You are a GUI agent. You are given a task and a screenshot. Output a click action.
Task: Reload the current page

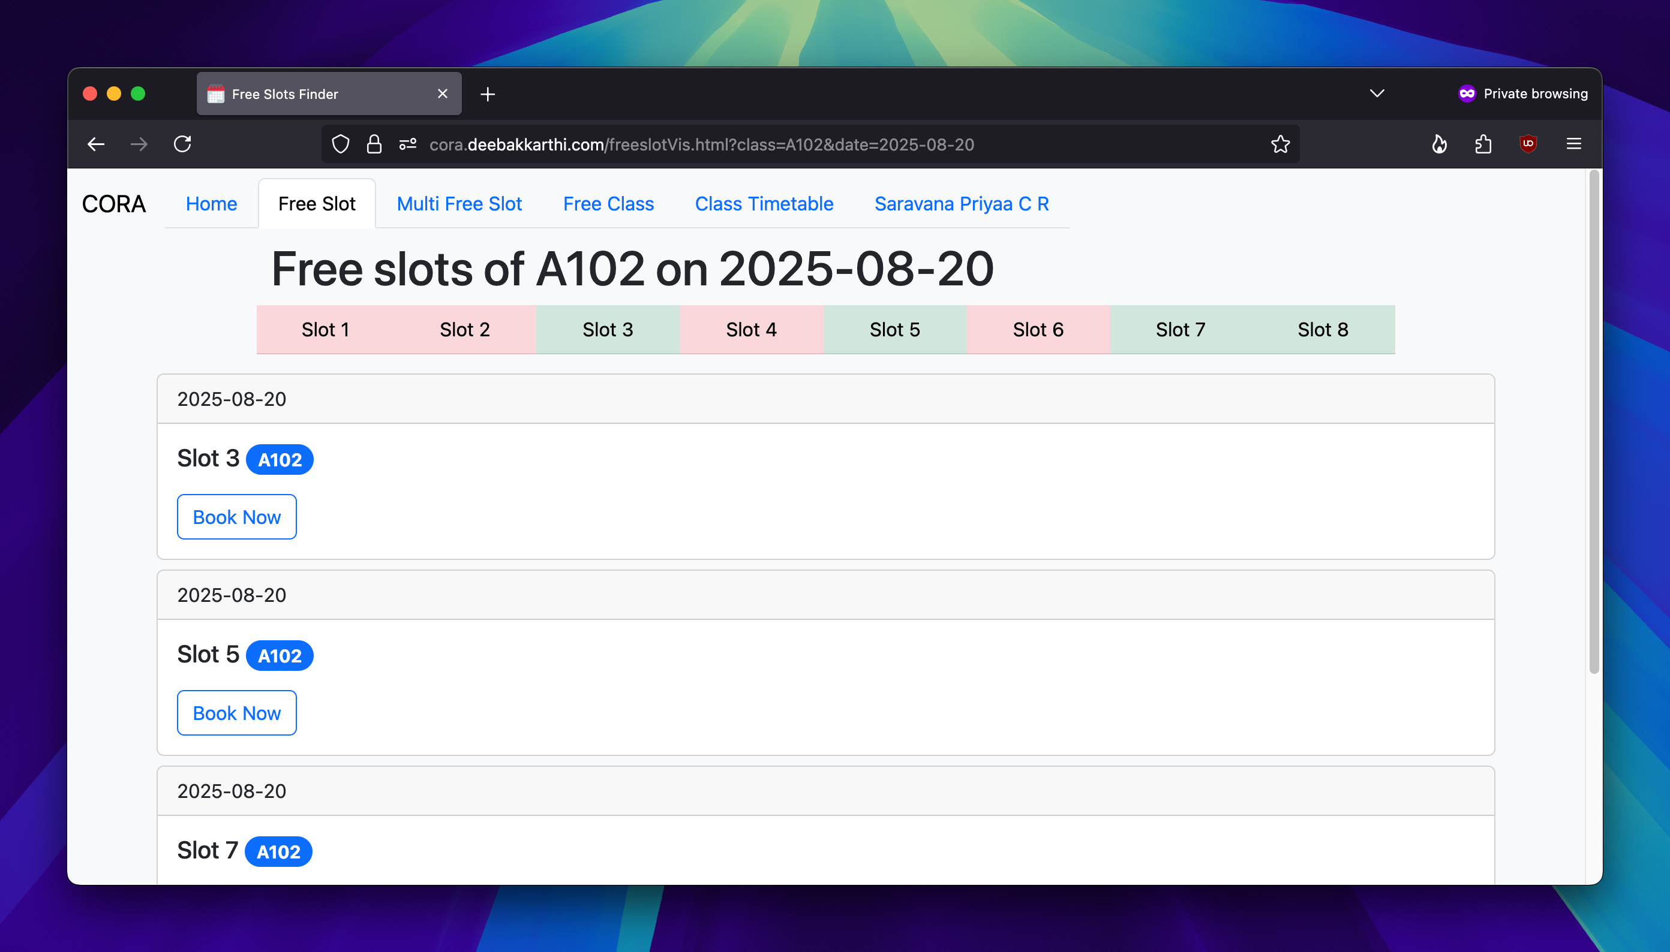182,144
